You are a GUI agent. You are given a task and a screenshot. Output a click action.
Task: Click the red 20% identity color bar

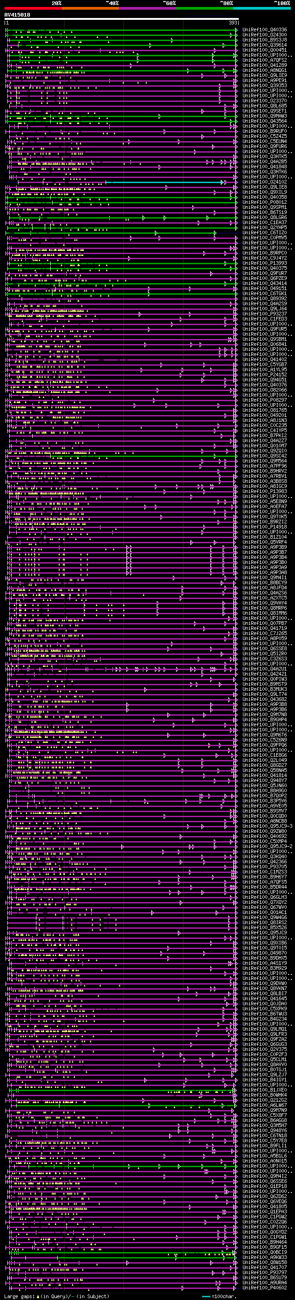pyautogui.click(x=33, y=8)
